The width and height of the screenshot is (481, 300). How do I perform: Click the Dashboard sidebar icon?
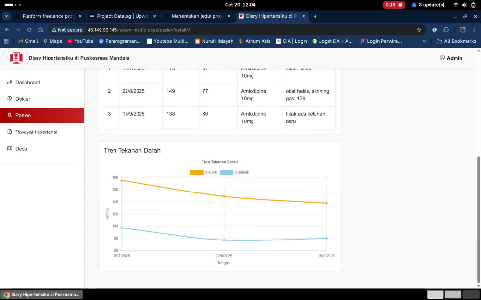tap(10, 82)
